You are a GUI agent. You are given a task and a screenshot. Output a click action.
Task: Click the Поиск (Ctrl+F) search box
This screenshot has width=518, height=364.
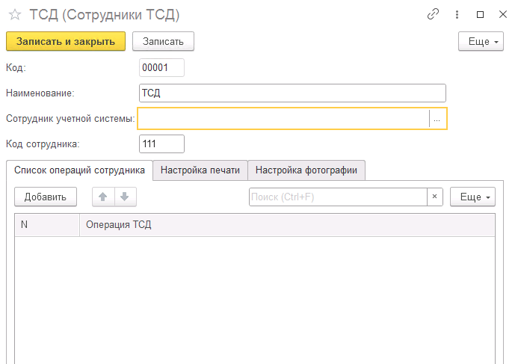pos(338,197)
